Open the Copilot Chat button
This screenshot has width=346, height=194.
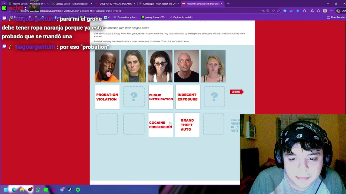[x=341, y=11]
